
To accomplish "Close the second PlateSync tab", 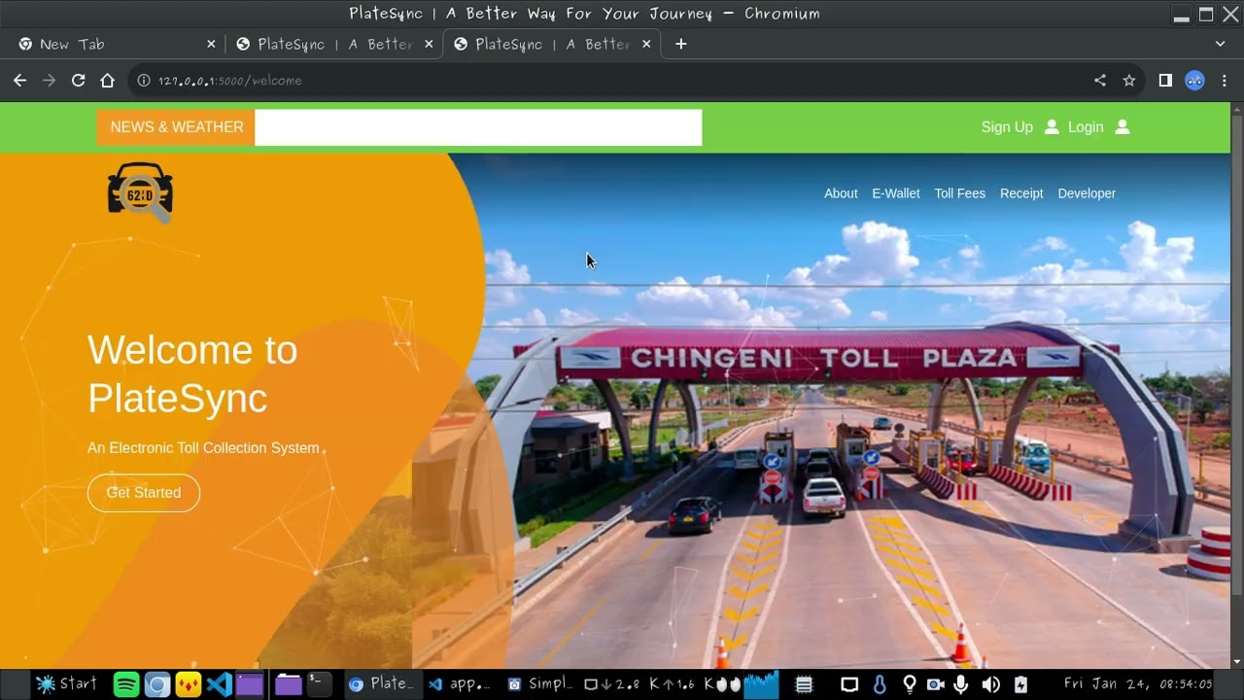I will coord(429,44).
